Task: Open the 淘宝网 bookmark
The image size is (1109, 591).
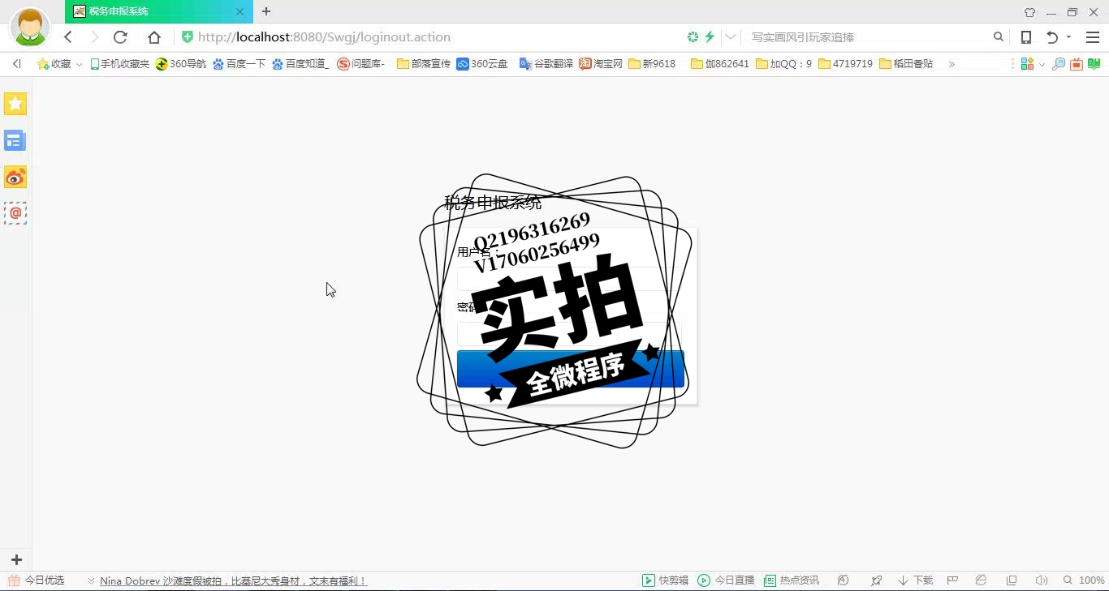Action: click(x=601, y=64)
